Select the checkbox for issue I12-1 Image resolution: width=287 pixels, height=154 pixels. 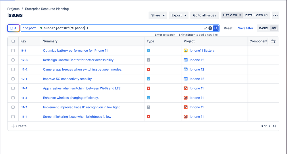(13, 79)
